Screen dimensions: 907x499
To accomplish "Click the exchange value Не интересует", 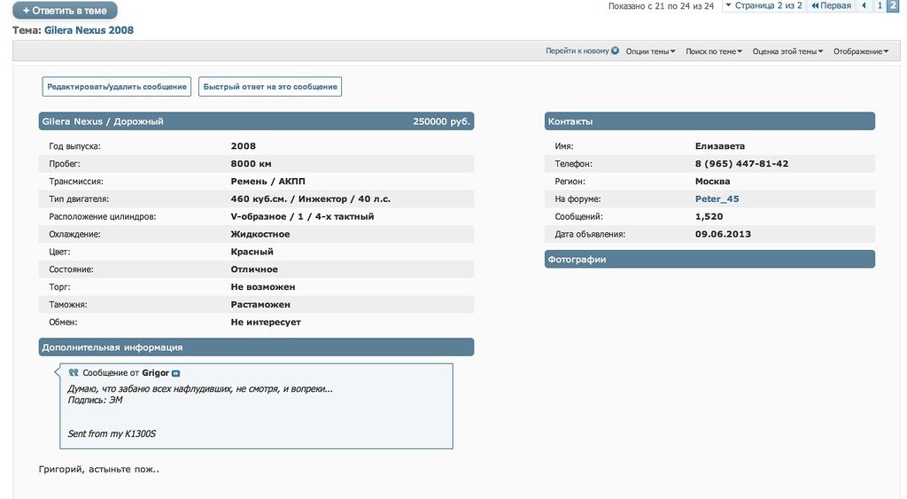I will 266,322.
